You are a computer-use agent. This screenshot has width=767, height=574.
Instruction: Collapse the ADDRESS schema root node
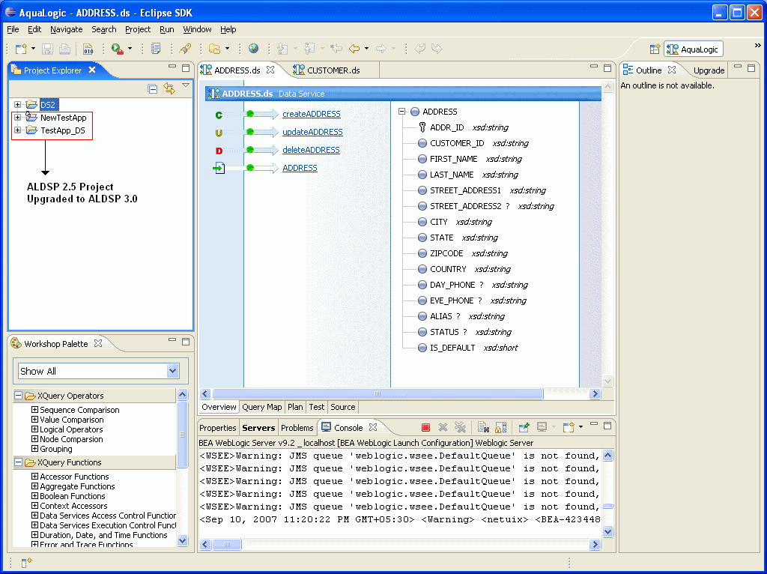tap(401, 112)
